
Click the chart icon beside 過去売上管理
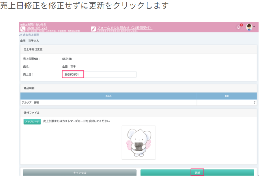coord(21,35)
